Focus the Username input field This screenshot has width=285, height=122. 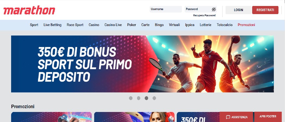tap(166, 9)
